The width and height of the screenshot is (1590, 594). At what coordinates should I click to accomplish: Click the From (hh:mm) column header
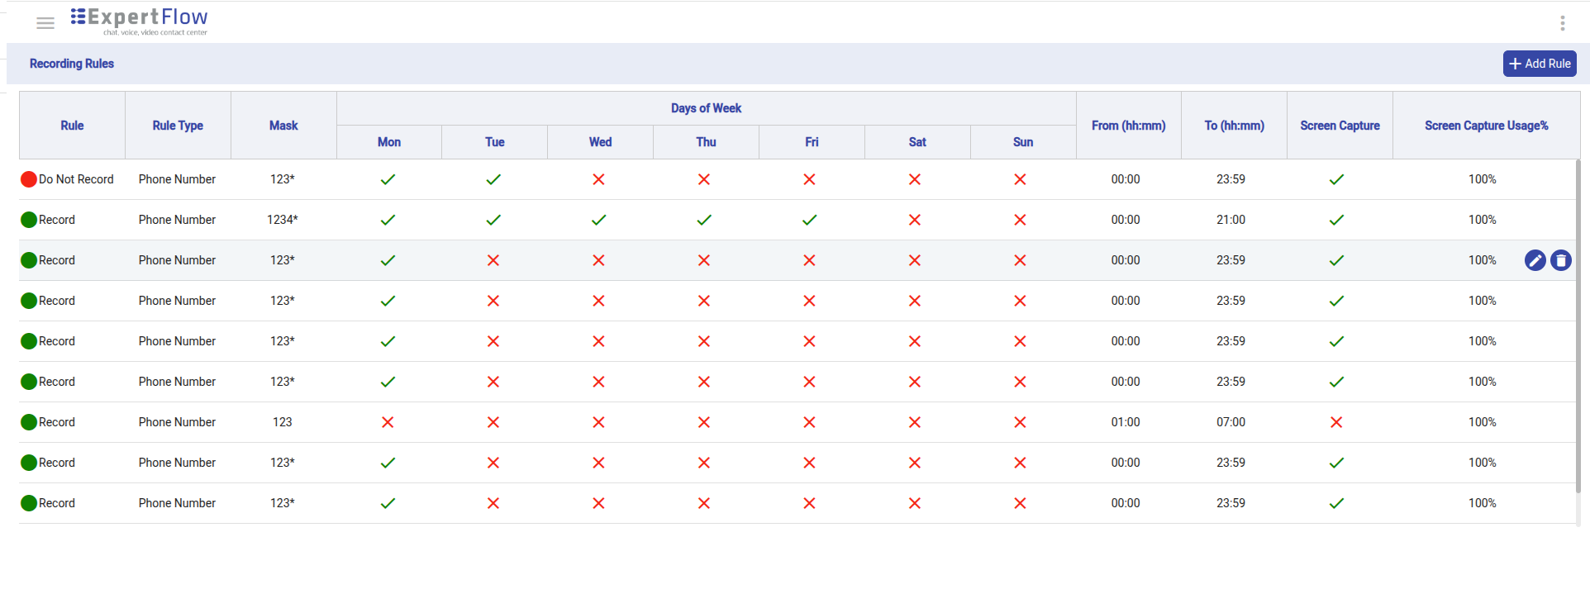click(1128, 126)
